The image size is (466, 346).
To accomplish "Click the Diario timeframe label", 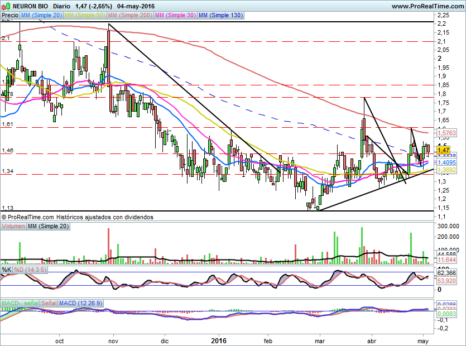I will pyautogui.click(x=61, y=6).
